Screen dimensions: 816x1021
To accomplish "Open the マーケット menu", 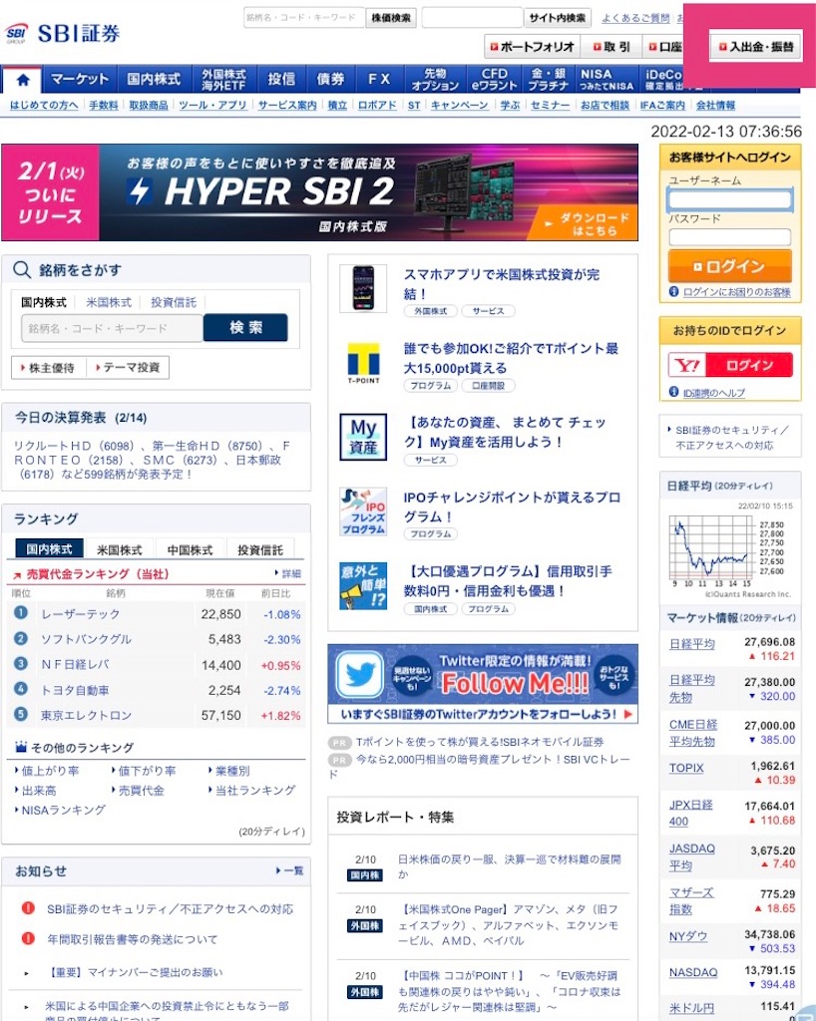I will tap(80, 80).
